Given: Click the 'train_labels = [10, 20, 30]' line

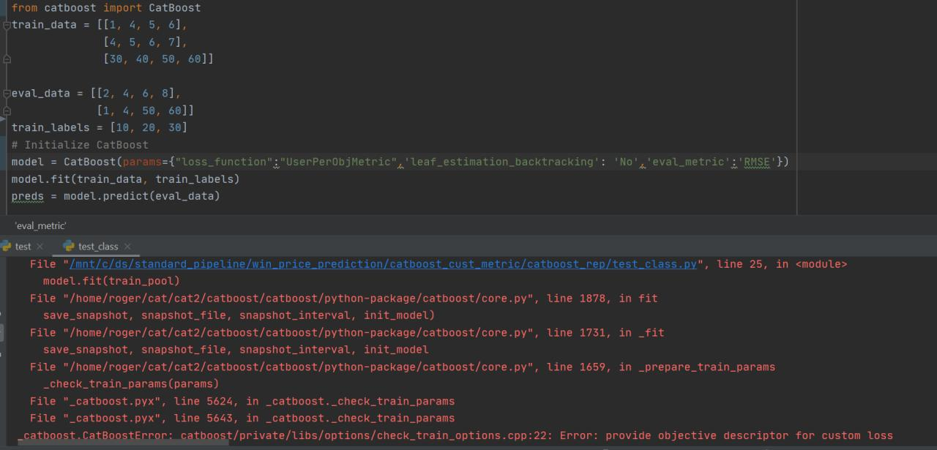Looking at the screenshot, I should point(100,128).
